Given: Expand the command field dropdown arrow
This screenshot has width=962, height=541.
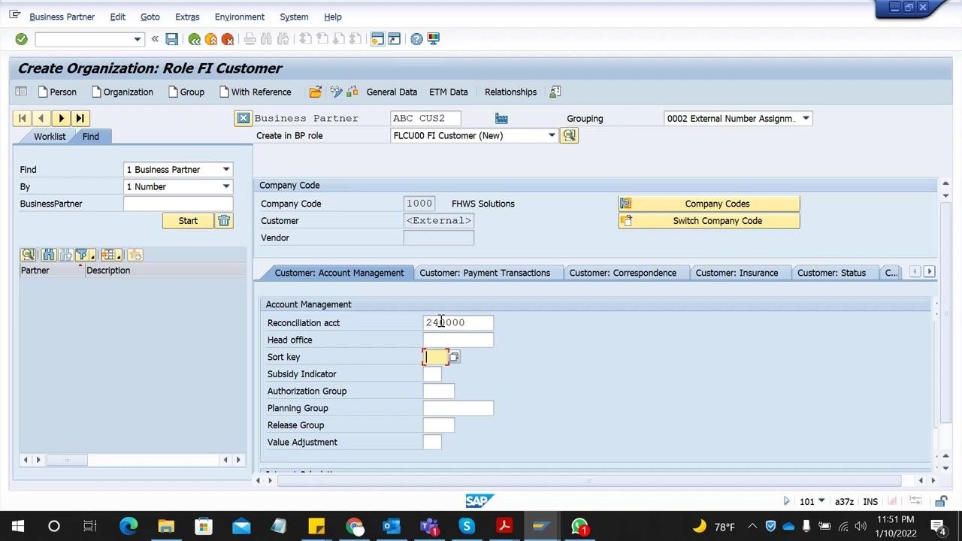Looking at the screenshot, I should tap(138, 39).
